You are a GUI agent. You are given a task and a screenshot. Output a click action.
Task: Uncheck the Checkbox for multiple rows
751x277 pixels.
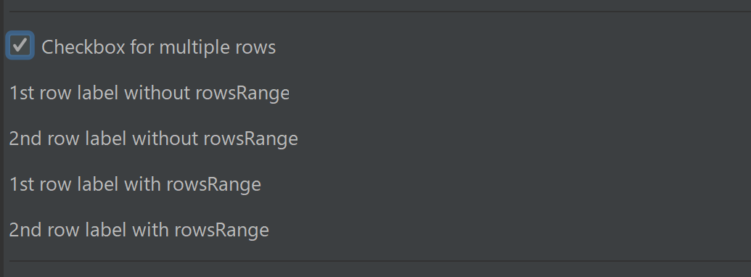(20, 46)
